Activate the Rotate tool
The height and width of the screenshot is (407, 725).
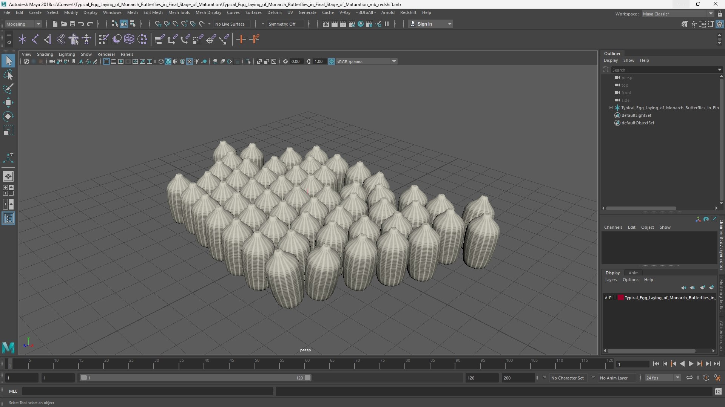click(8, 116)
